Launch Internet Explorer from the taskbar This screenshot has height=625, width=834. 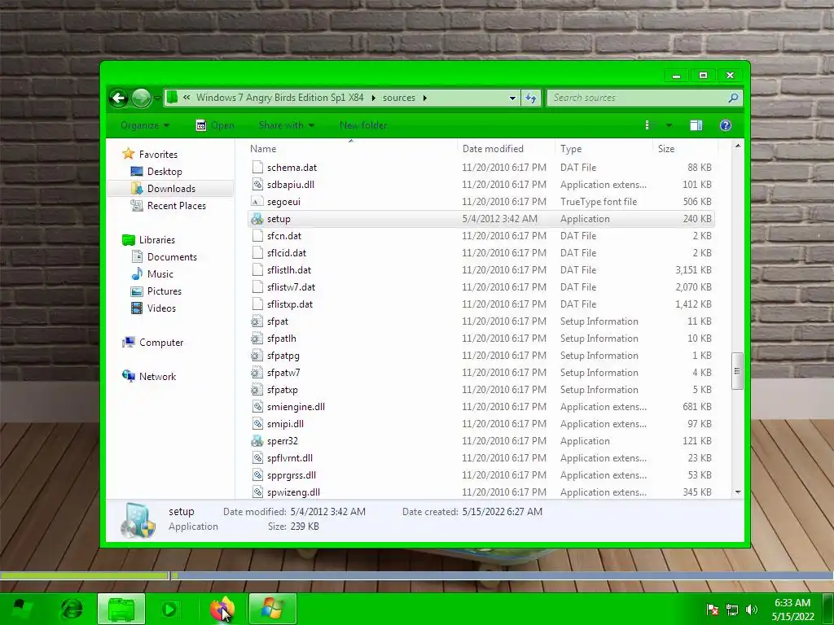tap(72, 609)
